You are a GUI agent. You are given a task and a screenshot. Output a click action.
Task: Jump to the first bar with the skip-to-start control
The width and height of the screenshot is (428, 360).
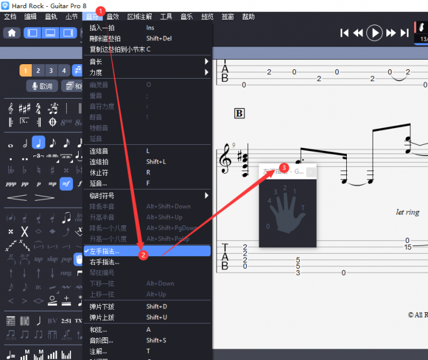coord(344,33)
